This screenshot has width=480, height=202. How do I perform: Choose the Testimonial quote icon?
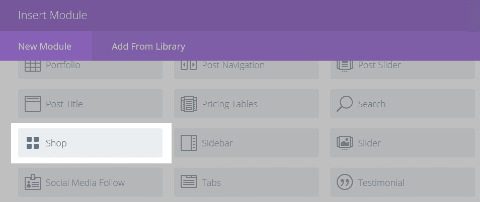pos(345,182)
